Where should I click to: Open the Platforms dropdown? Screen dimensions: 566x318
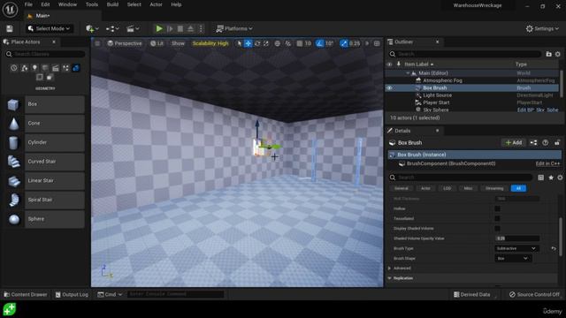click(234, 28)
